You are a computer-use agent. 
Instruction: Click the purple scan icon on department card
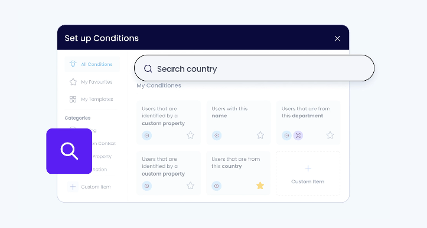point(298,136)
